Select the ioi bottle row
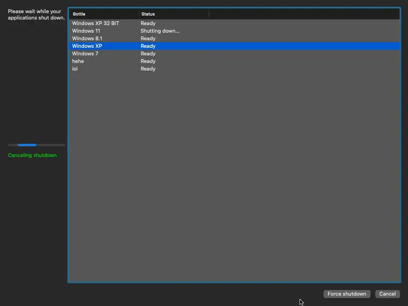Image resolution: width=408 pixels, height=306 pixels. [x=234, y=69]
